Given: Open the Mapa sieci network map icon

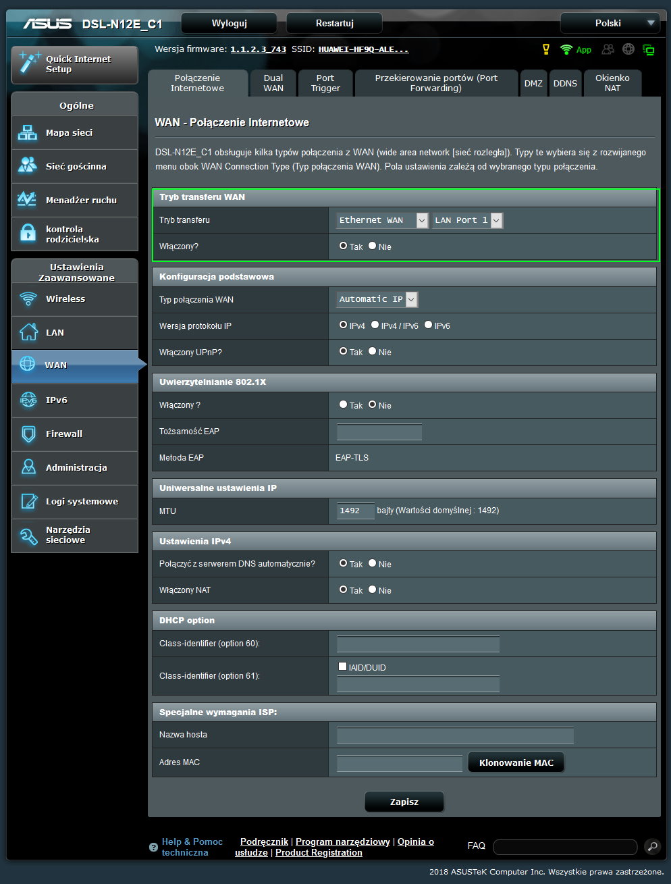Looking at the screenshot, I should tap(28, 132).
